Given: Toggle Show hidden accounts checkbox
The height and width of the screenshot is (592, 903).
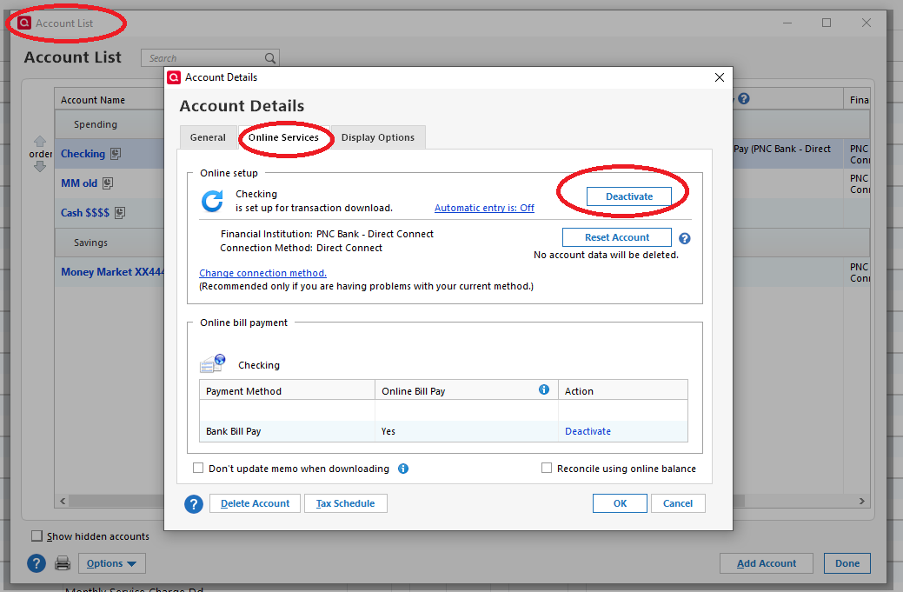Looking at the screenshot, I should [37, 536].
